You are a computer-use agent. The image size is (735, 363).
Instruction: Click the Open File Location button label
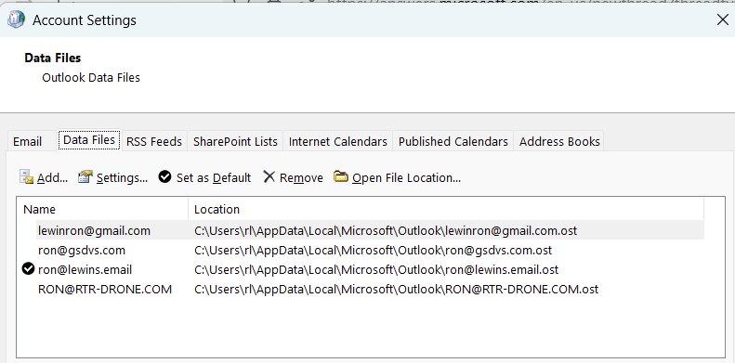click(406, 178)
